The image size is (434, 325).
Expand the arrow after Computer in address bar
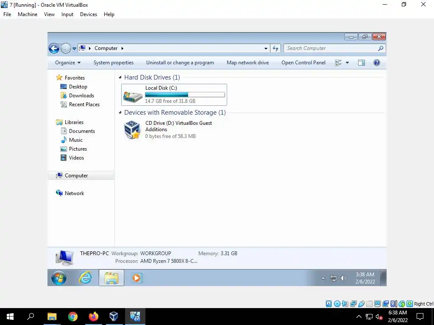[x=122, y=48]
